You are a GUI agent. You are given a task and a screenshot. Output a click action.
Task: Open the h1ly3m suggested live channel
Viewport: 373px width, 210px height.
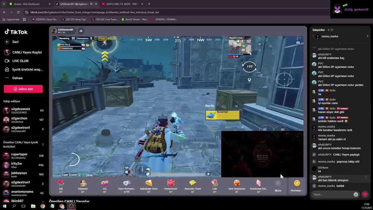(x=23, y=165)
